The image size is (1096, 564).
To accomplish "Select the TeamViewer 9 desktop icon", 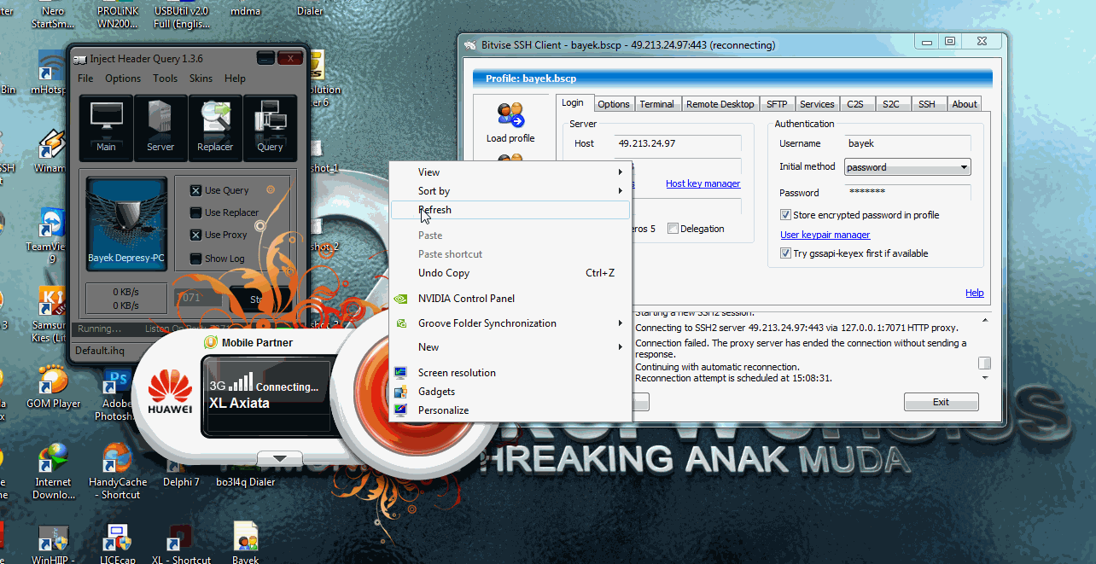I will click(54, 224).
